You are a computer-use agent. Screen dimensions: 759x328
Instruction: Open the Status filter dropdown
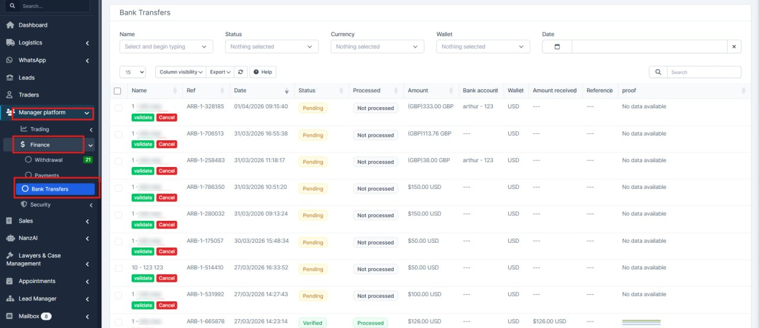pyautogui.click(x=272, y=47)
